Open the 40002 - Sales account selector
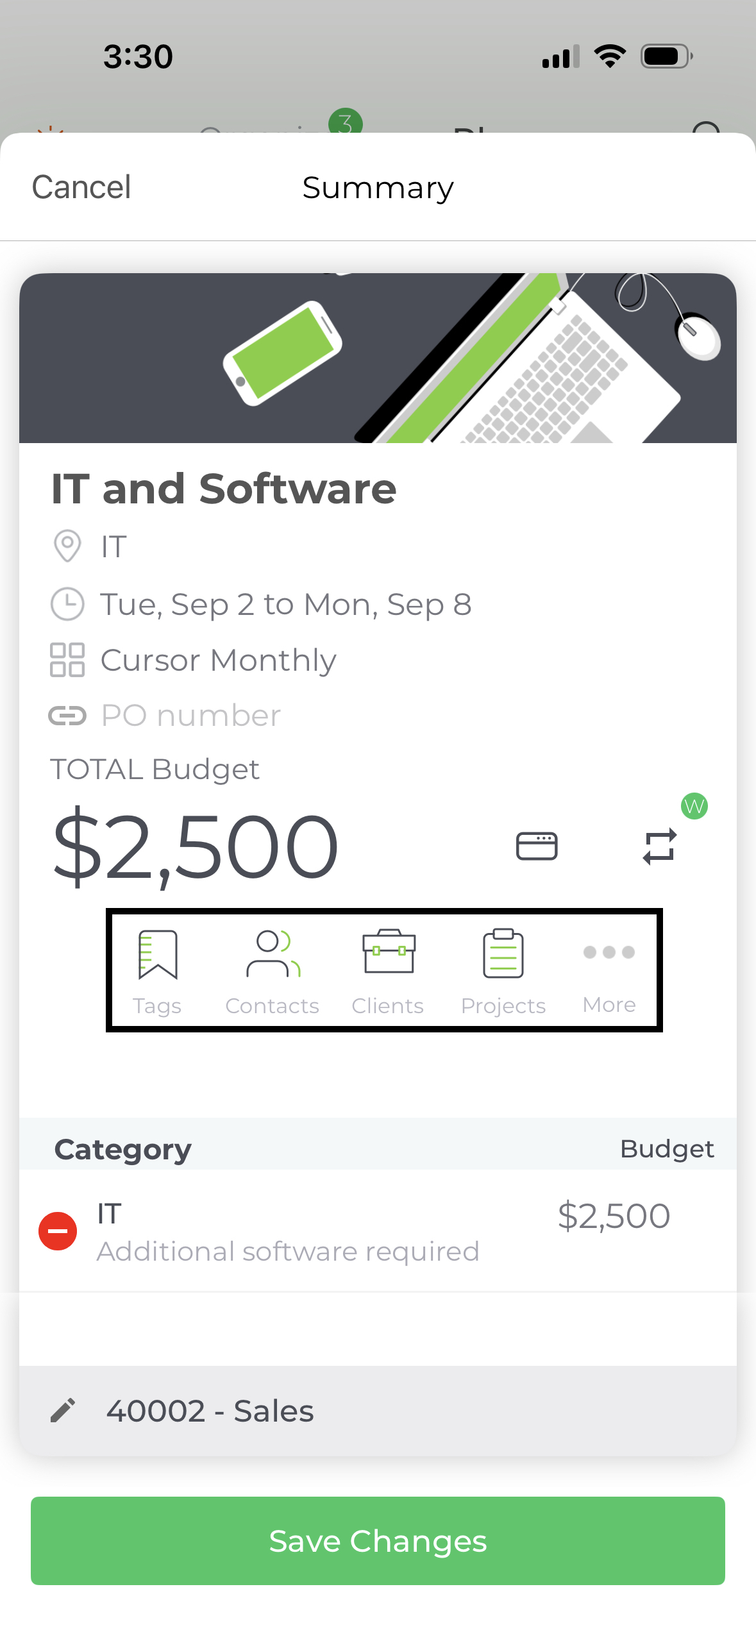Viewport: 756px width, 1639px height. point(378,1411)
